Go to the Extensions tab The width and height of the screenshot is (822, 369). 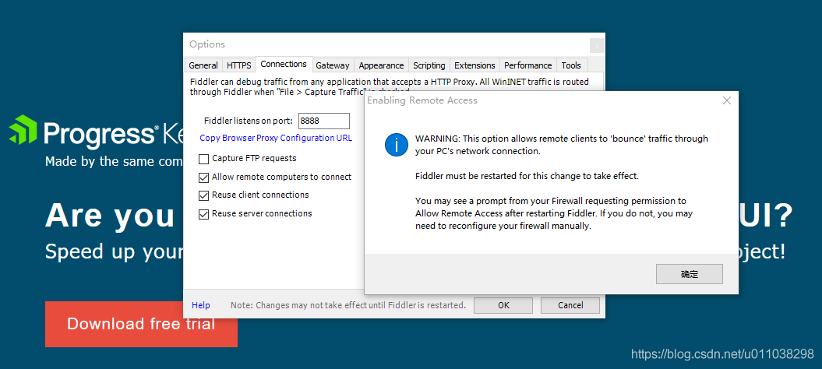(x=475, y=65)
